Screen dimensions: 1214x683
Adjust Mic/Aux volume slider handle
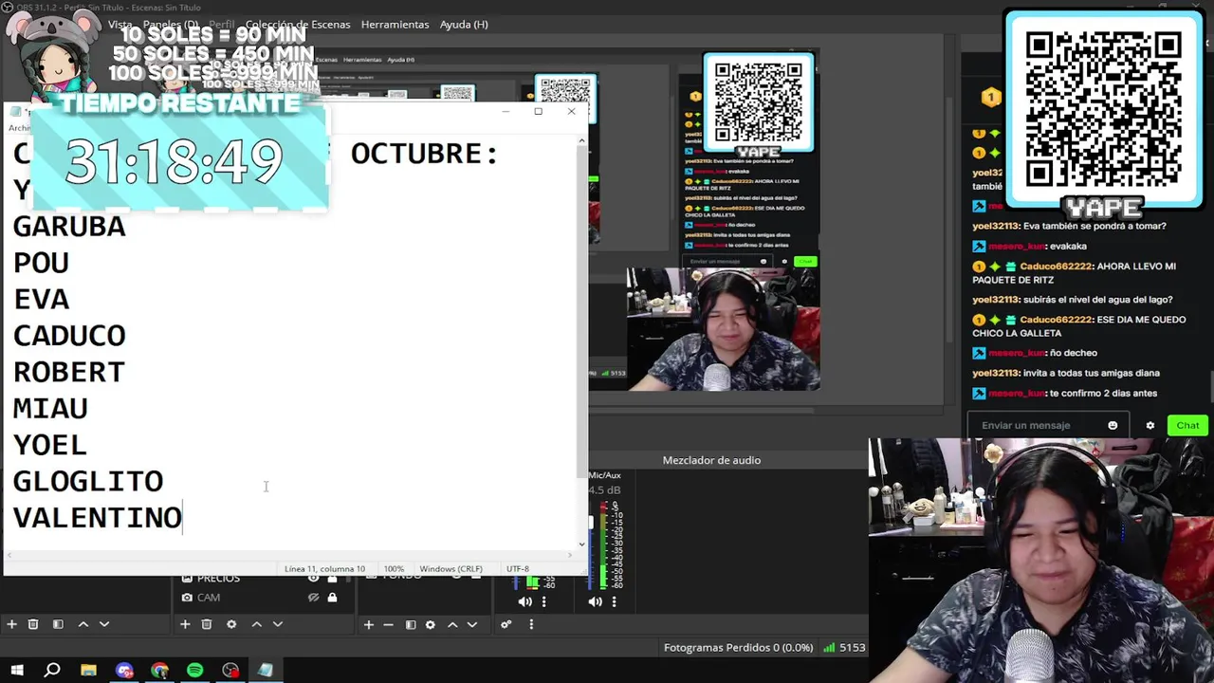pyautogui.click(x=591, y=522)
